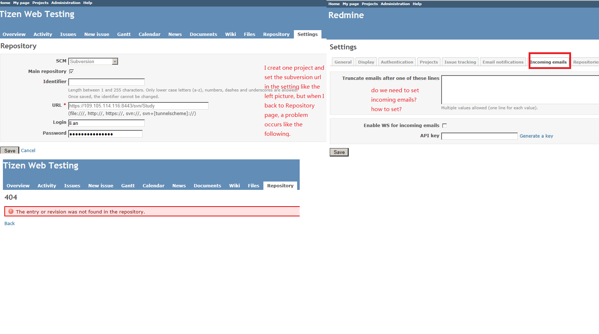Click the repository URL field
The height and width of the screenshot is (334, 599).
(x=138, y=106)
